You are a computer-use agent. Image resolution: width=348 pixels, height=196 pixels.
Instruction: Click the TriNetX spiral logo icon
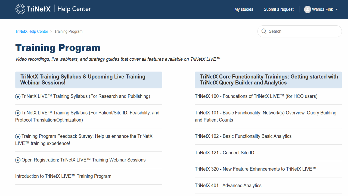pos(20,9)
